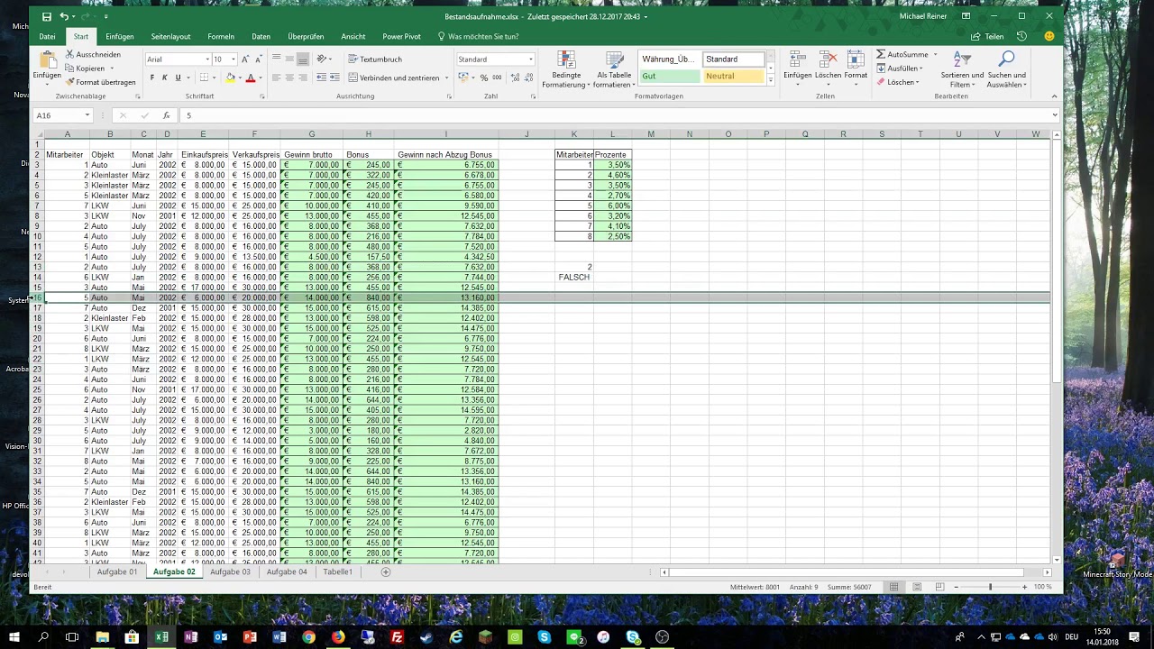Toggle right text alignment
The image size is (1154, 649).
point(304,78)
